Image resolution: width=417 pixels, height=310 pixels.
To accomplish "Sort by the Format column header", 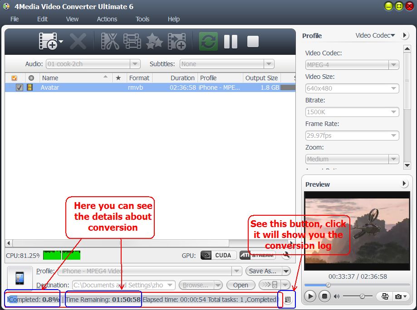I will click(139, 78).
